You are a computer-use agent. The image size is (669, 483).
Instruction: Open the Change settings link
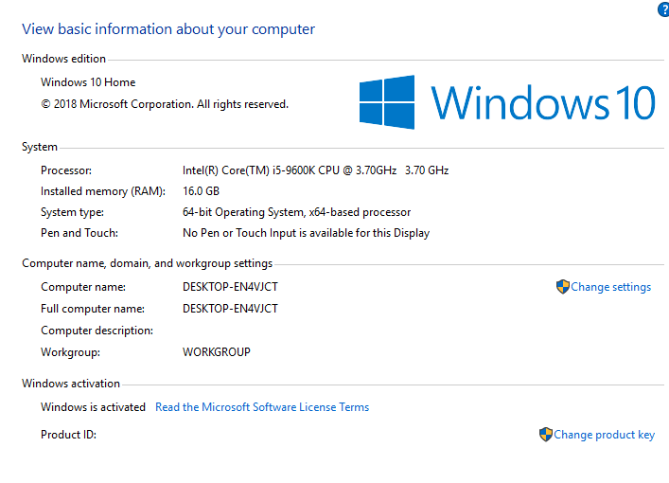click(x=610, y=287)
